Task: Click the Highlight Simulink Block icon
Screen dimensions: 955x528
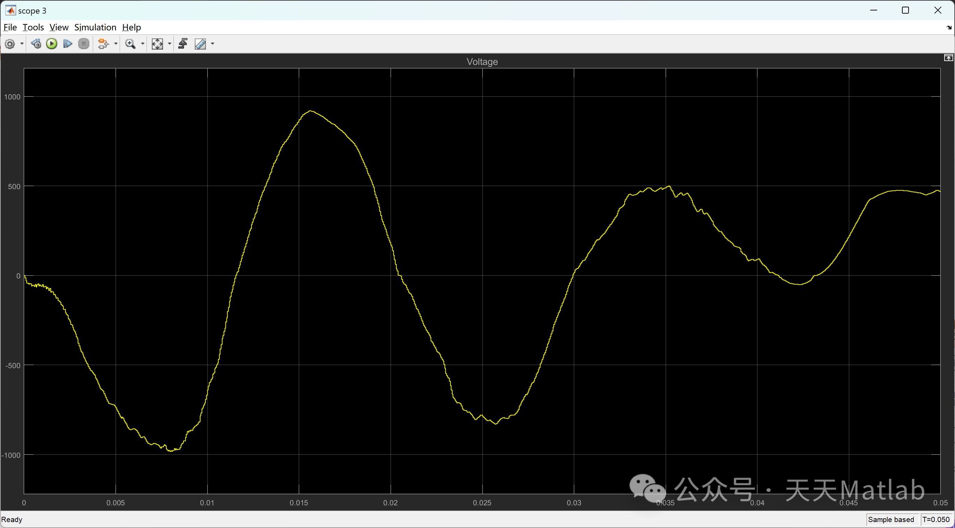Action: coord(103,44)
